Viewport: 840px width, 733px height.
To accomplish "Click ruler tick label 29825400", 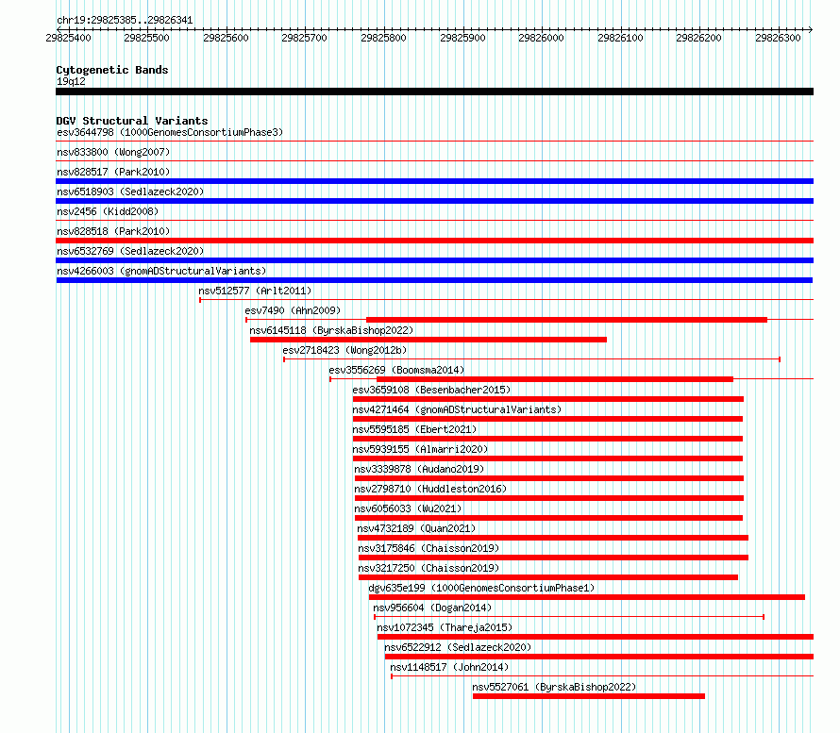I will (69, 38).
